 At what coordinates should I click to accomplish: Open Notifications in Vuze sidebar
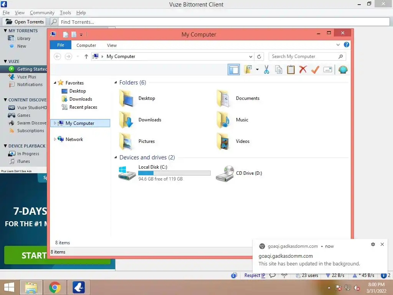[30, 85]
